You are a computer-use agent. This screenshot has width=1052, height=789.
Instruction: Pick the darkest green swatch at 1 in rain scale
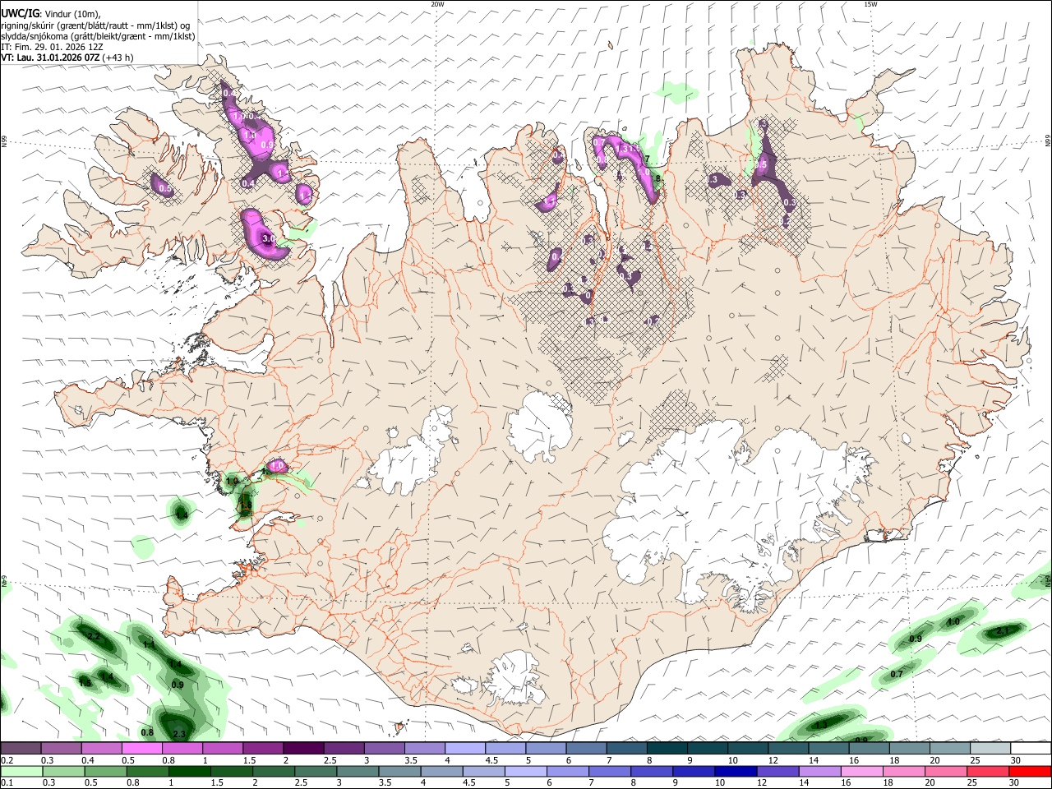[189, 771]
